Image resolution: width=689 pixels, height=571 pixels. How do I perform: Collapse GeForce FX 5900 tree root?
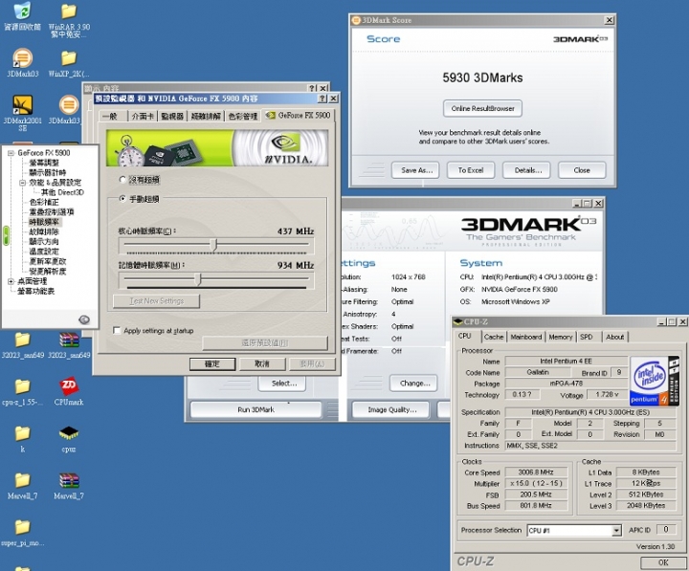pyautogui.click(x=11, y=153)
